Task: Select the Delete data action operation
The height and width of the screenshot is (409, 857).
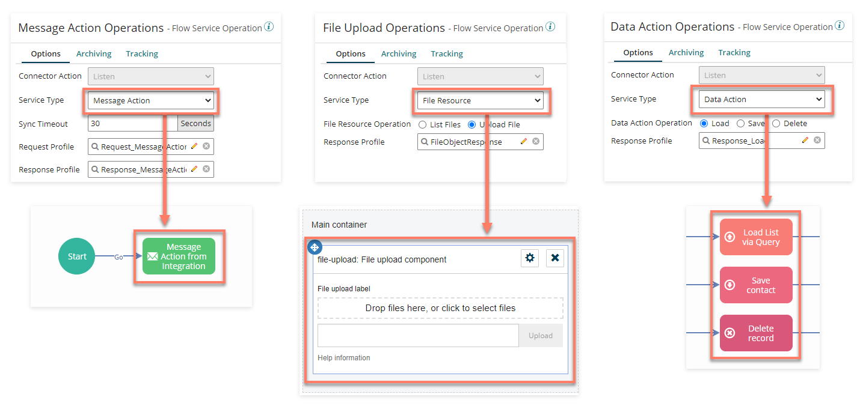Action: (776, 123)
